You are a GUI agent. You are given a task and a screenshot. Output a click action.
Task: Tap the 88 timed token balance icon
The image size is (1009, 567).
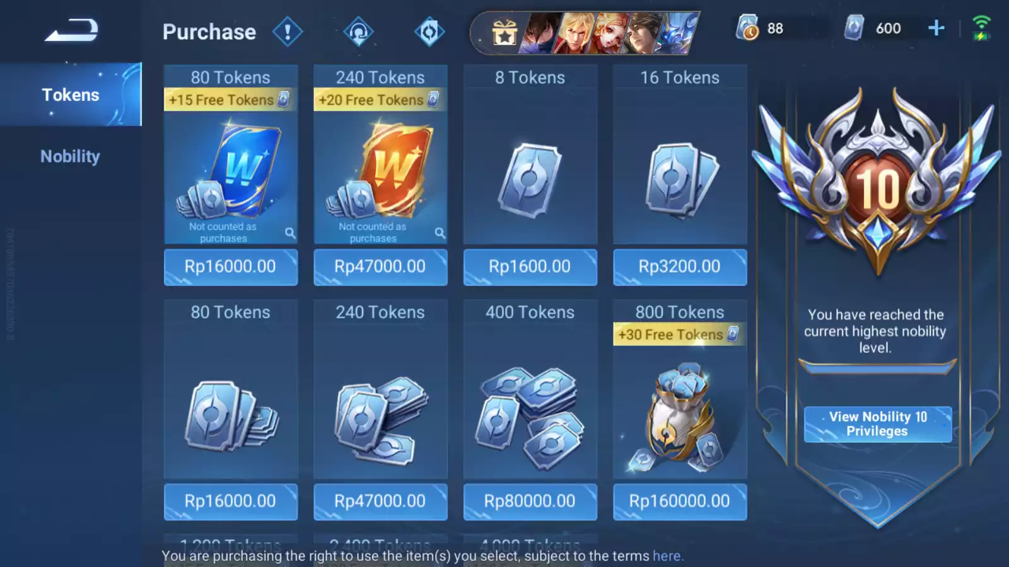click(x=747, y=28)
